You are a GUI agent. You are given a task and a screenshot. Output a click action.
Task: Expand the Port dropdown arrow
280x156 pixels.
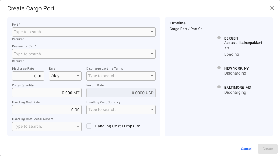[152, 32]
